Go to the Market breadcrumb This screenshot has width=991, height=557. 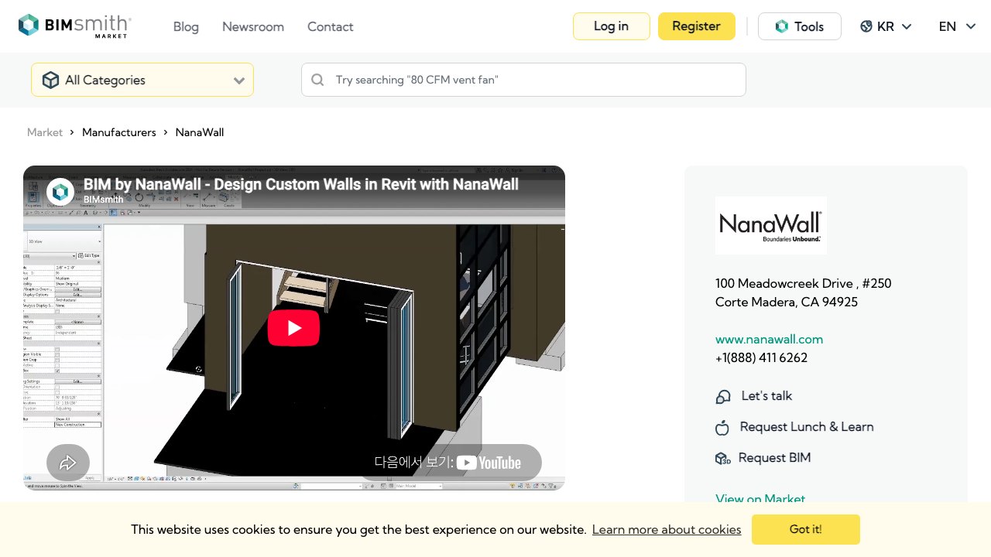pos(45,132)
